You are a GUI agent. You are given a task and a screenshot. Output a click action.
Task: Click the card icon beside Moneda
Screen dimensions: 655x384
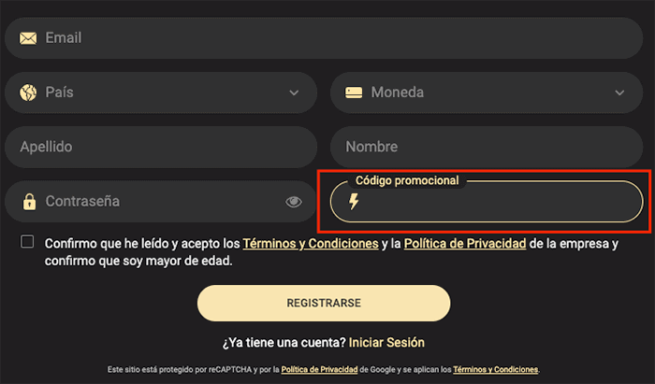(354, 92)
